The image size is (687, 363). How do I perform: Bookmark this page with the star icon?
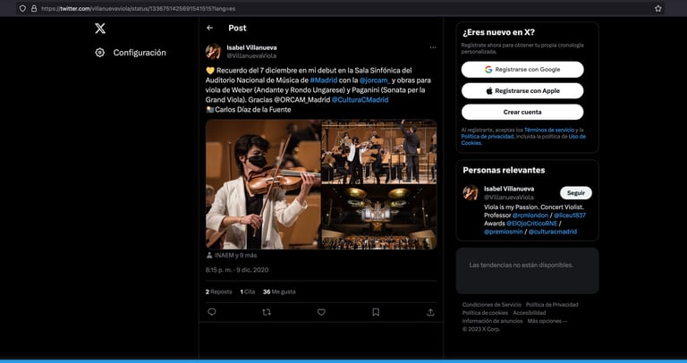(x=657, y=8)
